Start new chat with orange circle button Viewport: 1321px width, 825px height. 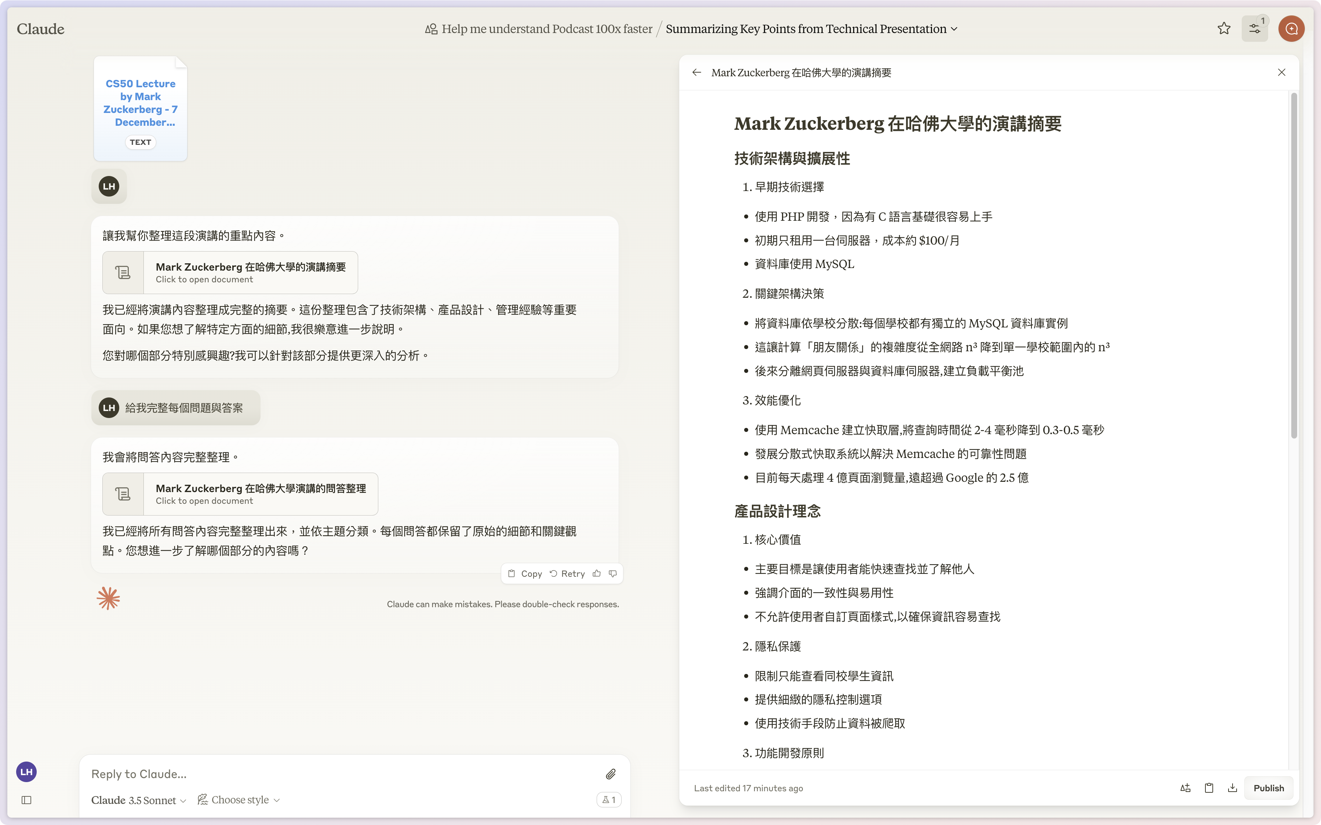(x=1291, y=28)
